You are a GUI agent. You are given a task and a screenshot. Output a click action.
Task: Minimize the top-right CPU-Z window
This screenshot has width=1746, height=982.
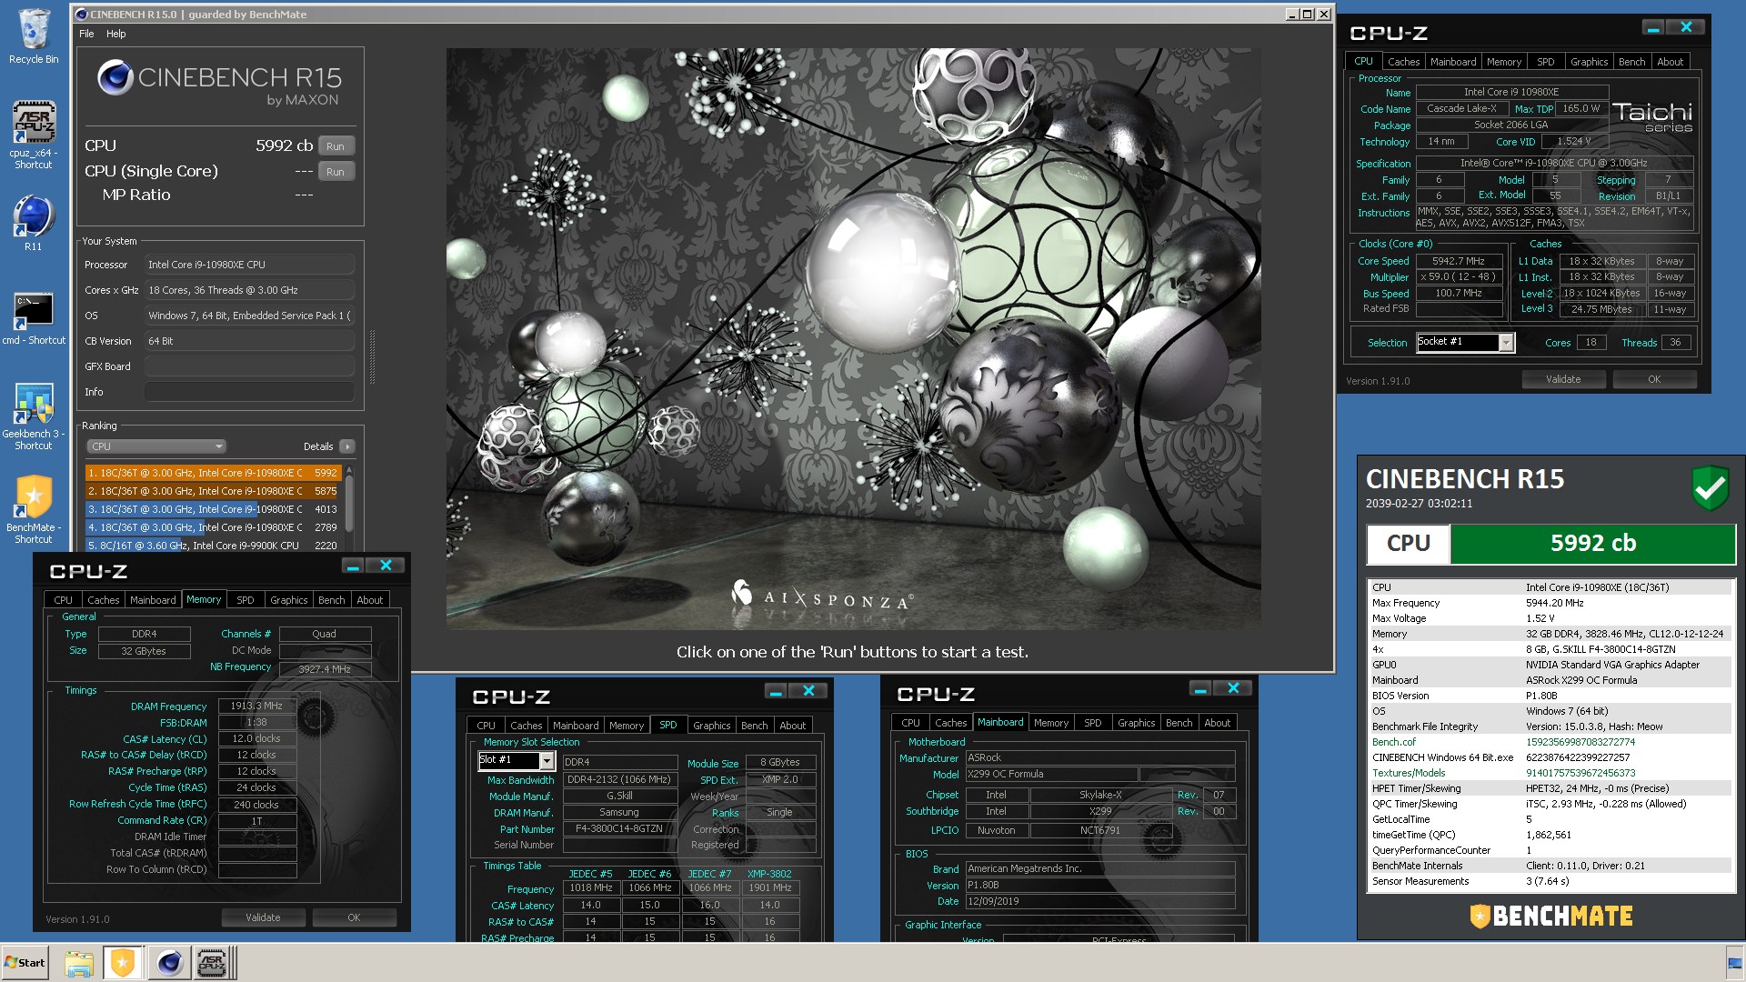click(x=1653, y=28)
